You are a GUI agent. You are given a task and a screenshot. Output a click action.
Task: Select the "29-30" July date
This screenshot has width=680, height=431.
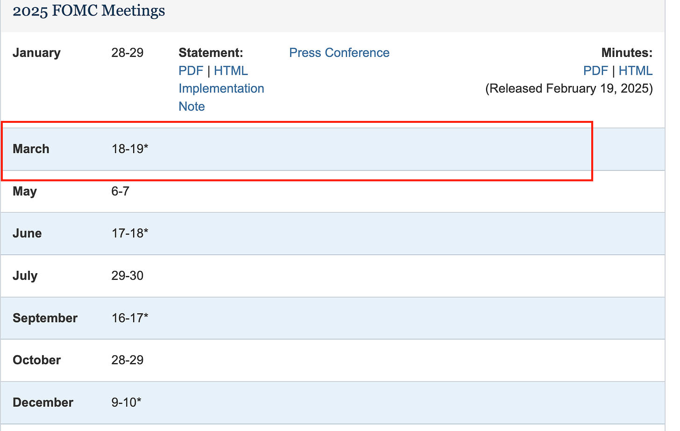(127, 276)
